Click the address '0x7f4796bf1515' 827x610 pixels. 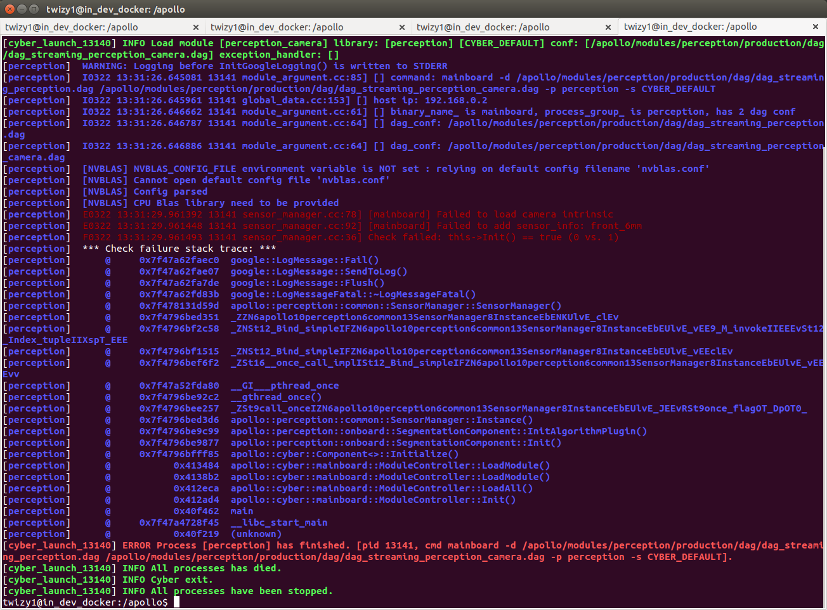[x=179, y=351]
